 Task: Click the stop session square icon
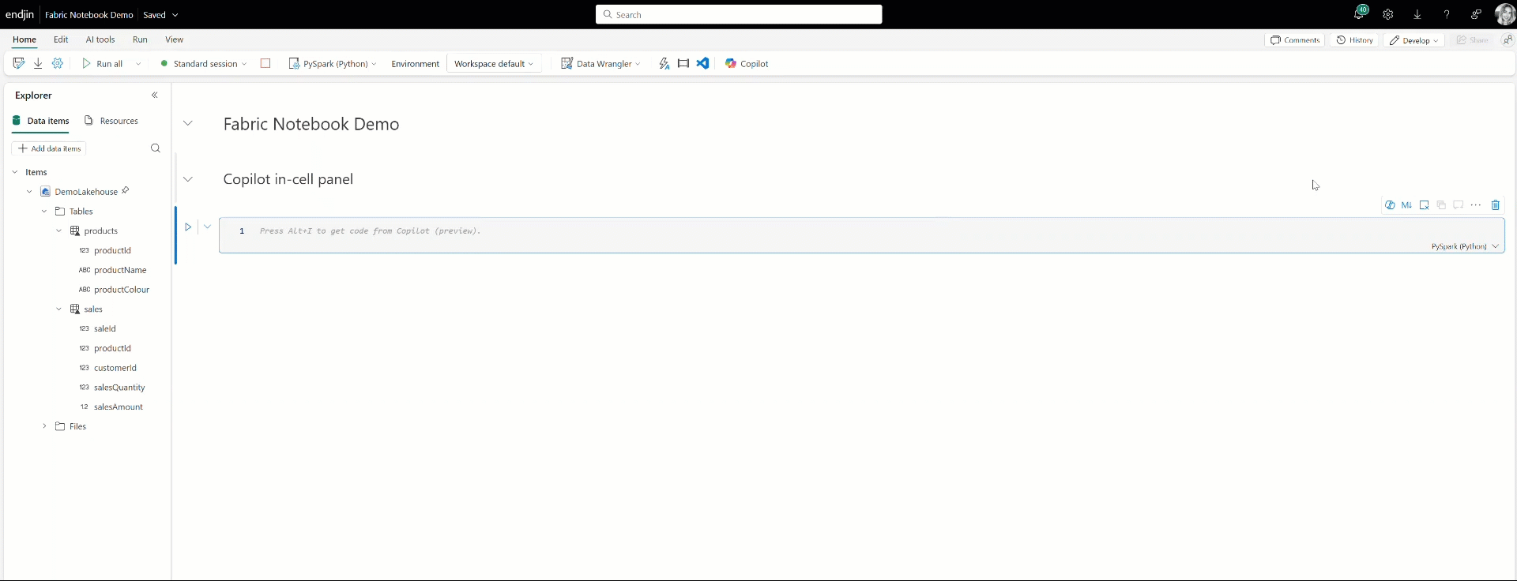coord(265,63)
